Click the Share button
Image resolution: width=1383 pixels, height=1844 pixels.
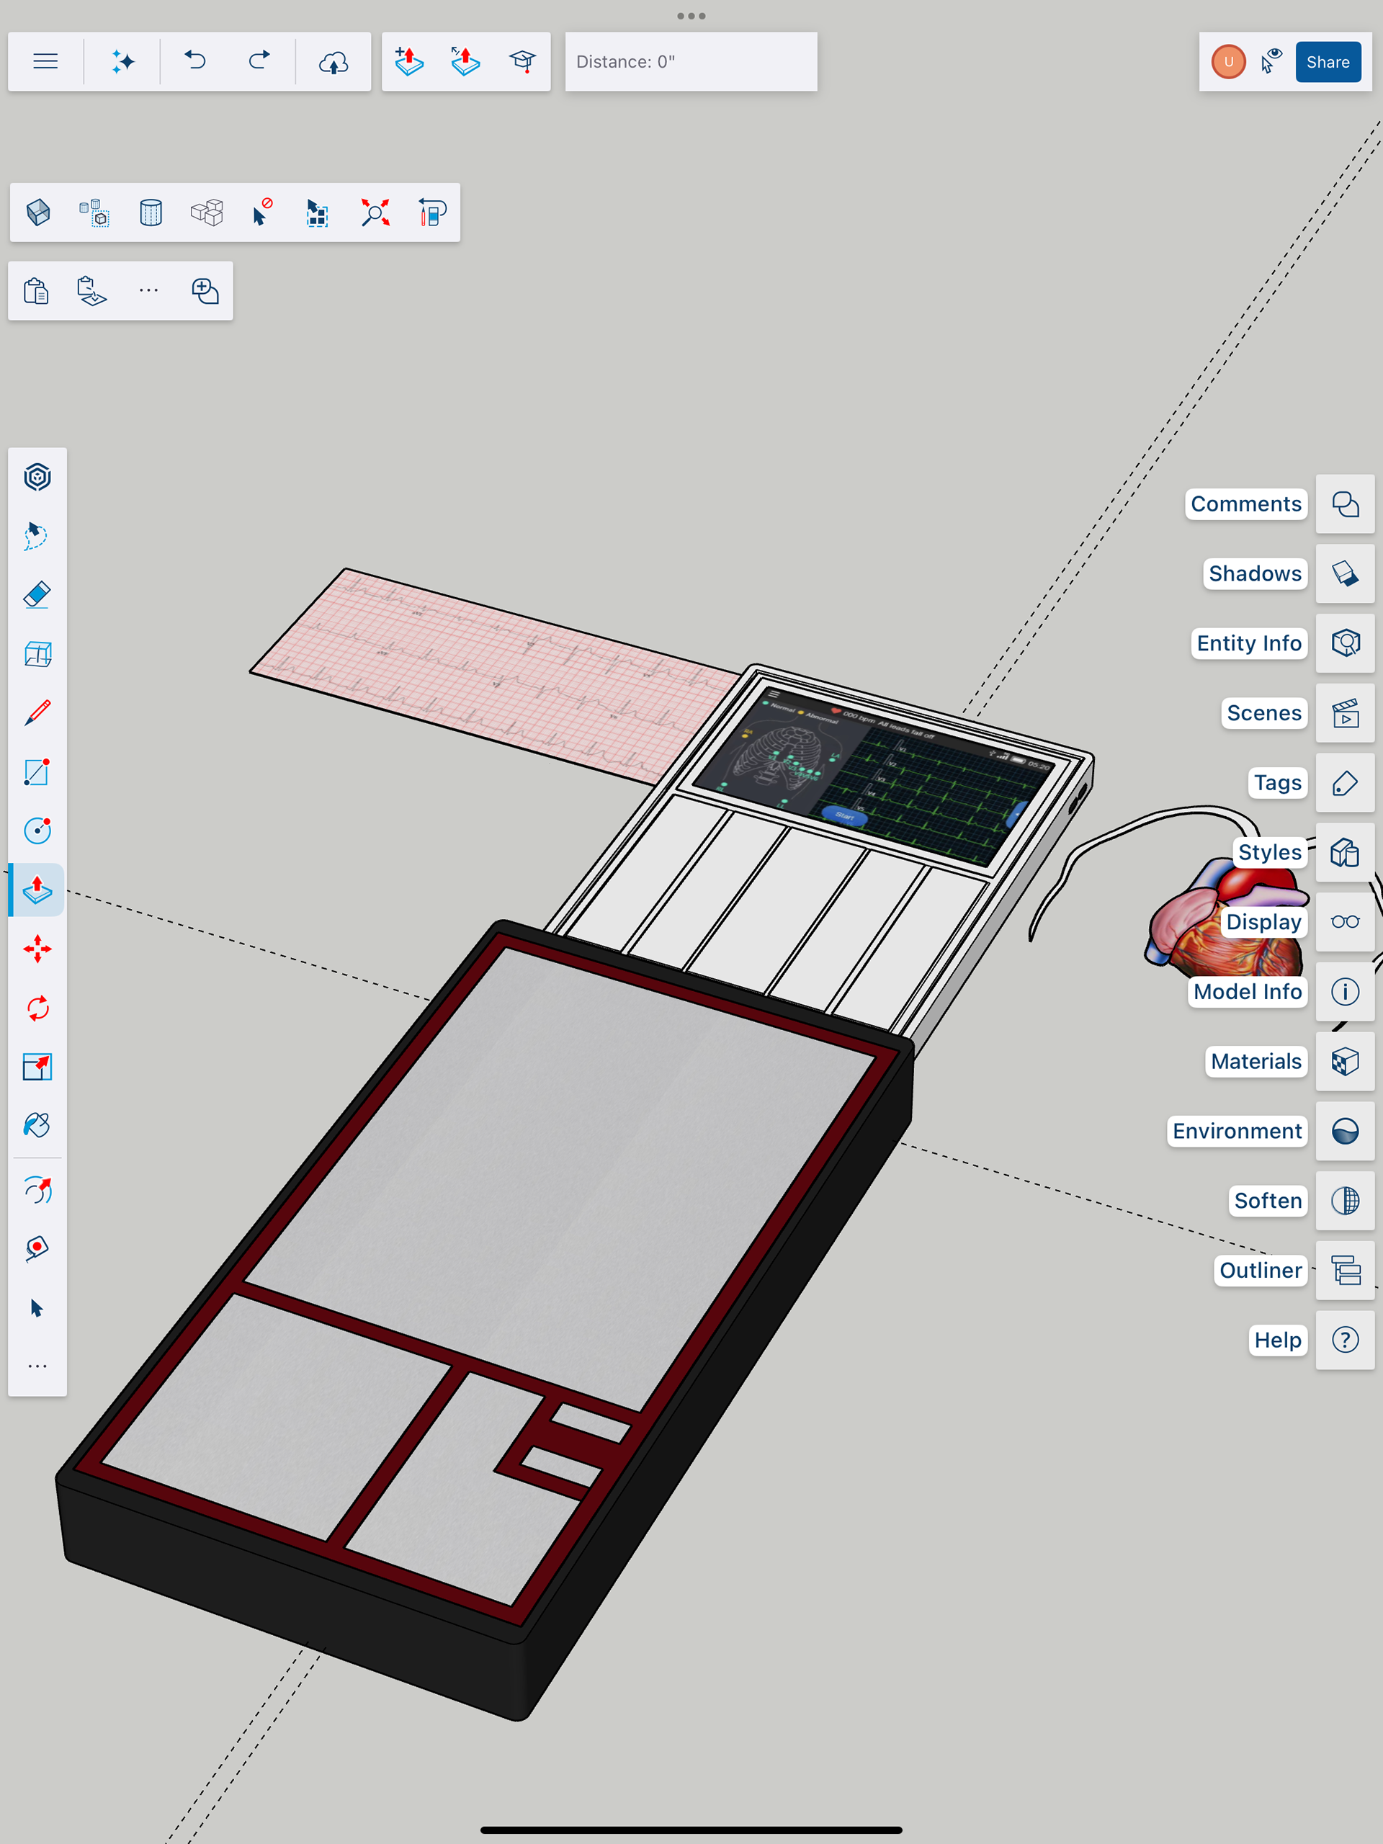point(1327,62)
